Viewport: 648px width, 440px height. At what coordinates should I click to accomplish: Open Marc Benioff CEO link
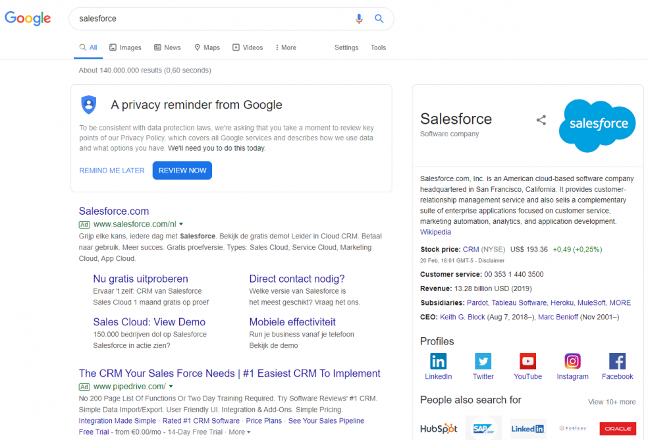tap(558, 317)
